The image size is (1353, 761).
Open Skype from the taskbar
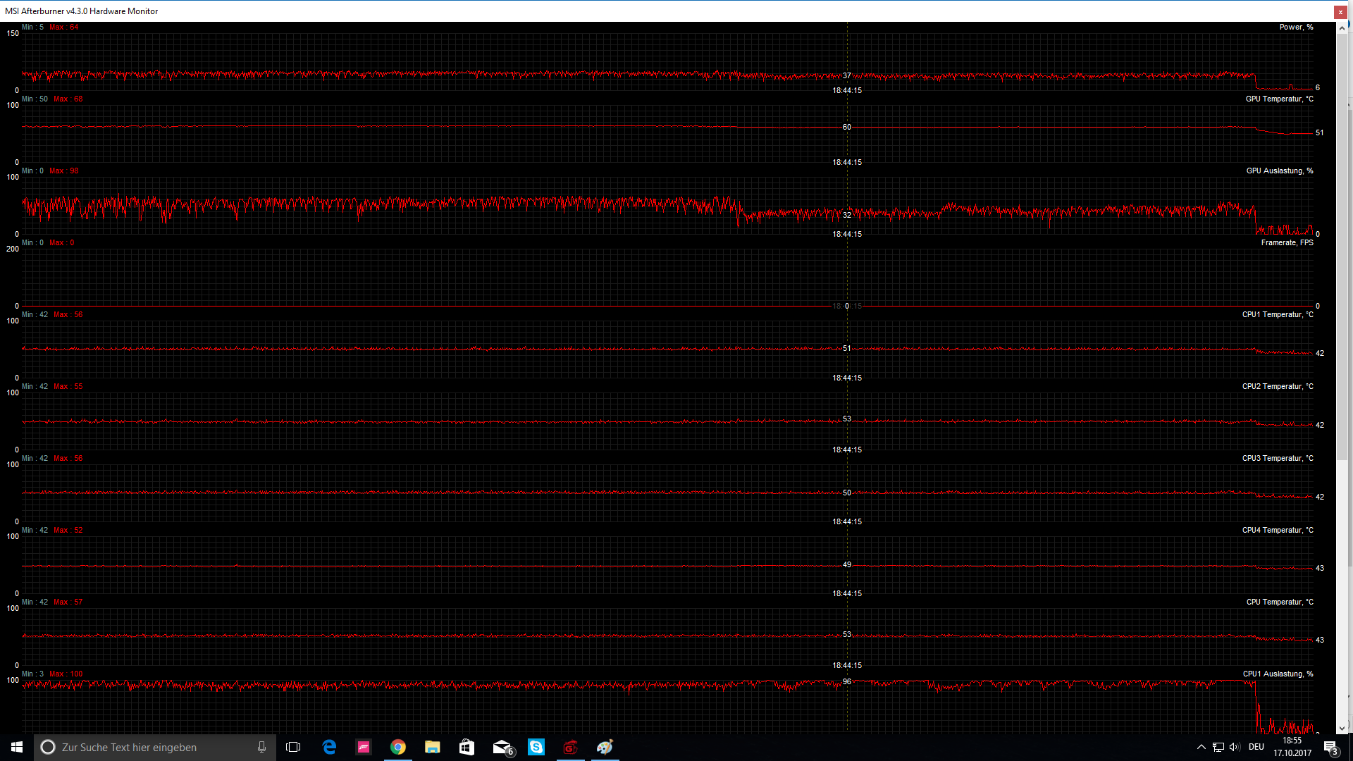(x=536, y=747)
